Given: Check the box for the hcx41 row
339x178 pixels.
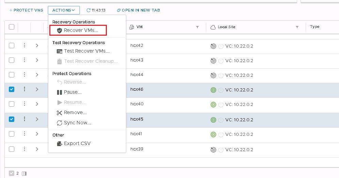Looking at the screenshot, I should pos(12,134).
